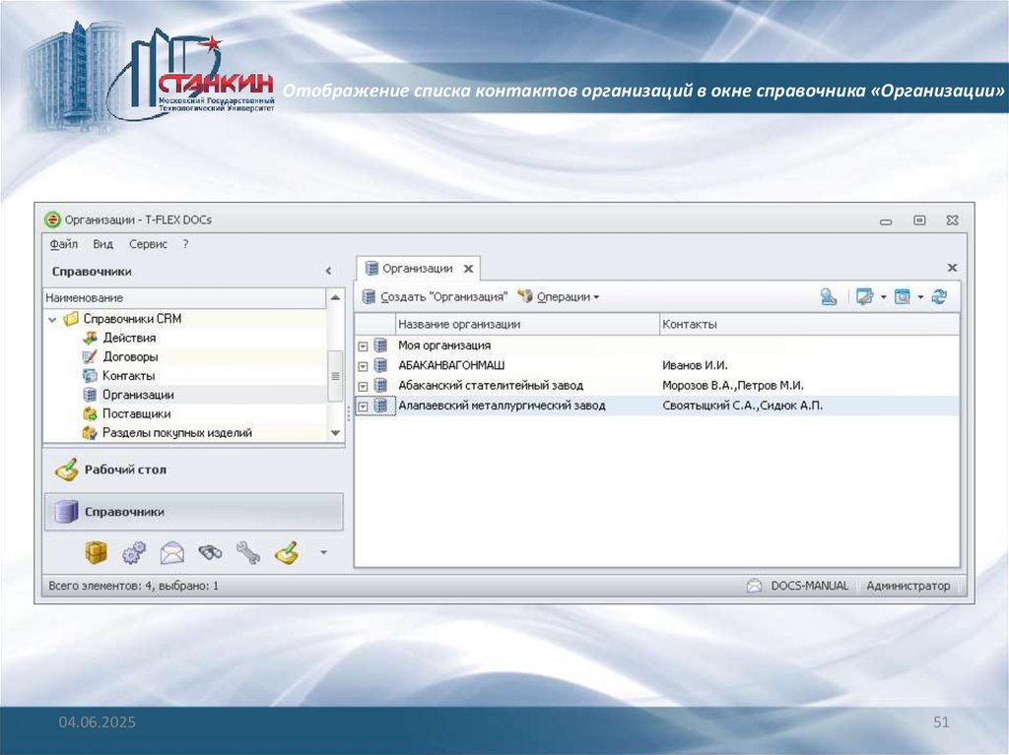Select Договоры in the reference tree
The height and width of the screenshot is (755, 1009).
[x=130, y=357]
